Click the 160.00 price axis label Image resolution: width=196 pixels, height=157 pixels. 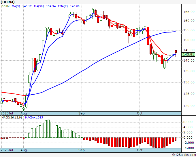189,21
